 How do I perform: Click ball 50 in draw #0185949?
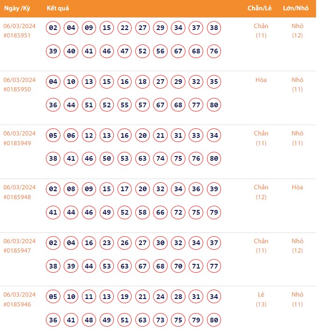pos(107,159)
